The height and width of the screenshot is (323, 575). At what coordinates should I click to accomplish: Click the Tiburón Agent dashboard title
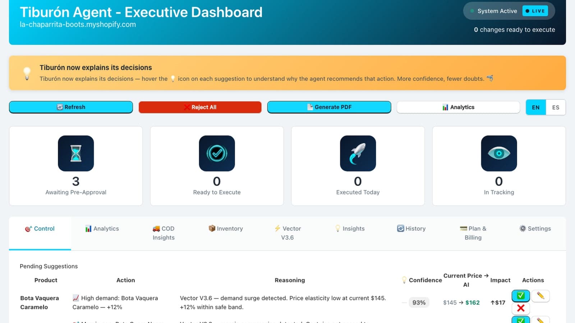pos(141,12)
